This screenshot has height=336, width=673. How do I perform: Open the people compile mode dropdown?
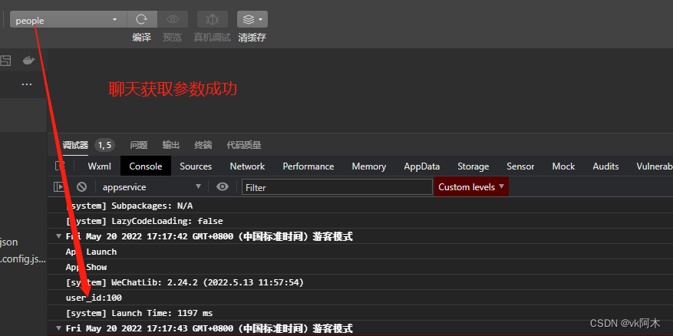tap(68, 20)
